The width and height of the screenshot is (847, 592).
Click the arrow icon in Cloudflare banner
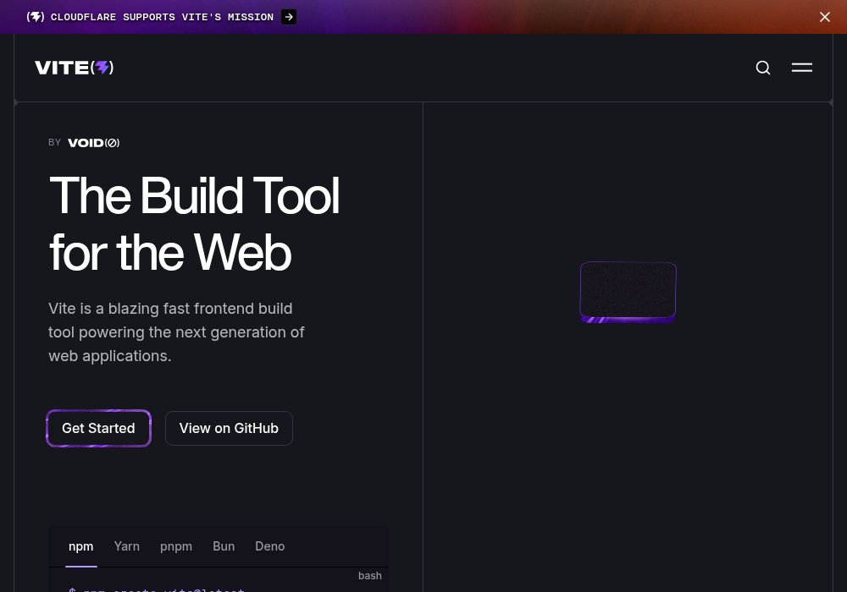click(x=289, y=17)
